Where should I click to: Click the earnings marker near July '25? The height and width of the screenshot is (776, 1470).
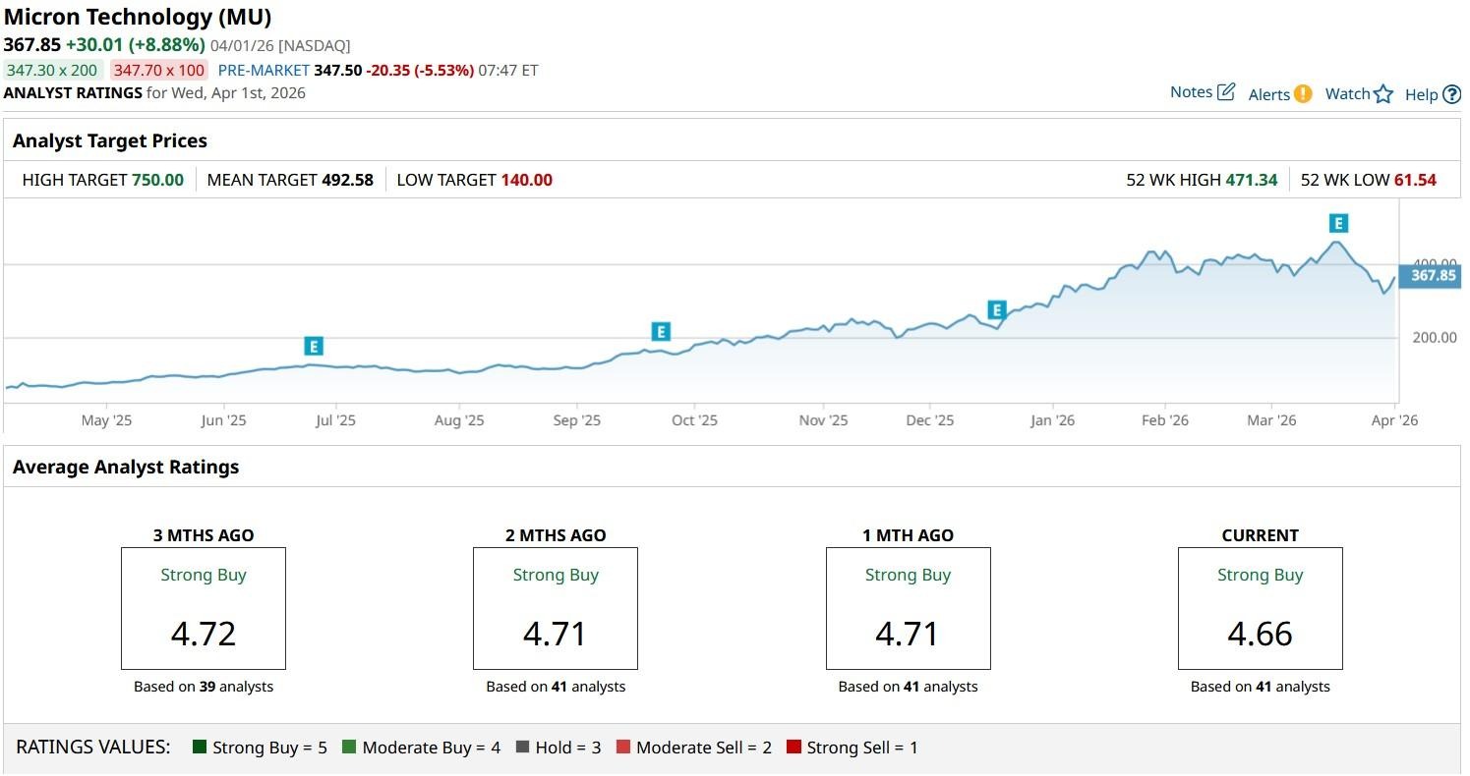(314, 346)
